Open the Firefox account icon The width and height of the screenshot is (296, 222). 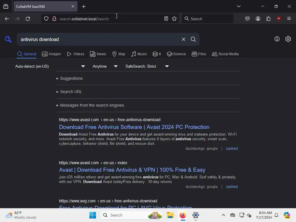point(258,18)
